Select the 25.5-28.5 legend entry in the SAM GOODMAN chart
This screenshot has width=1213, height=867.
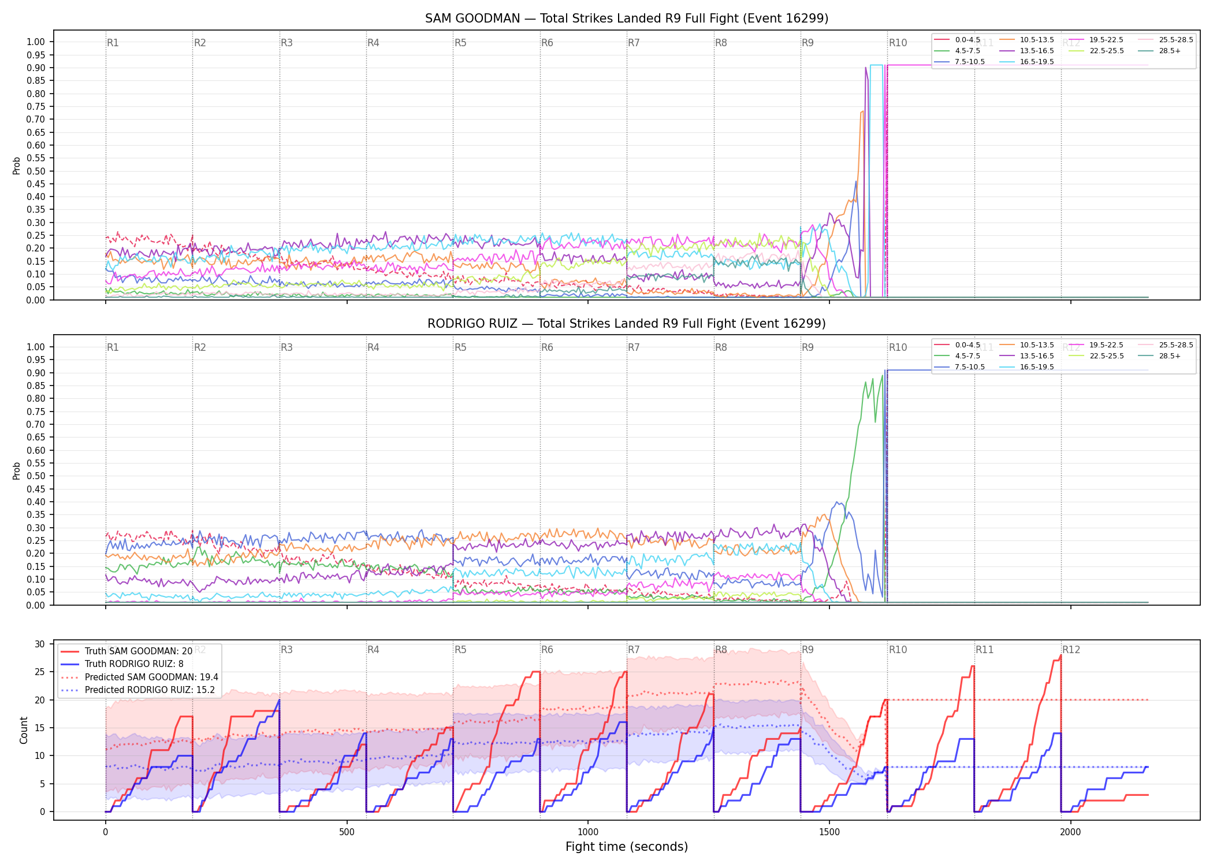1166,40
